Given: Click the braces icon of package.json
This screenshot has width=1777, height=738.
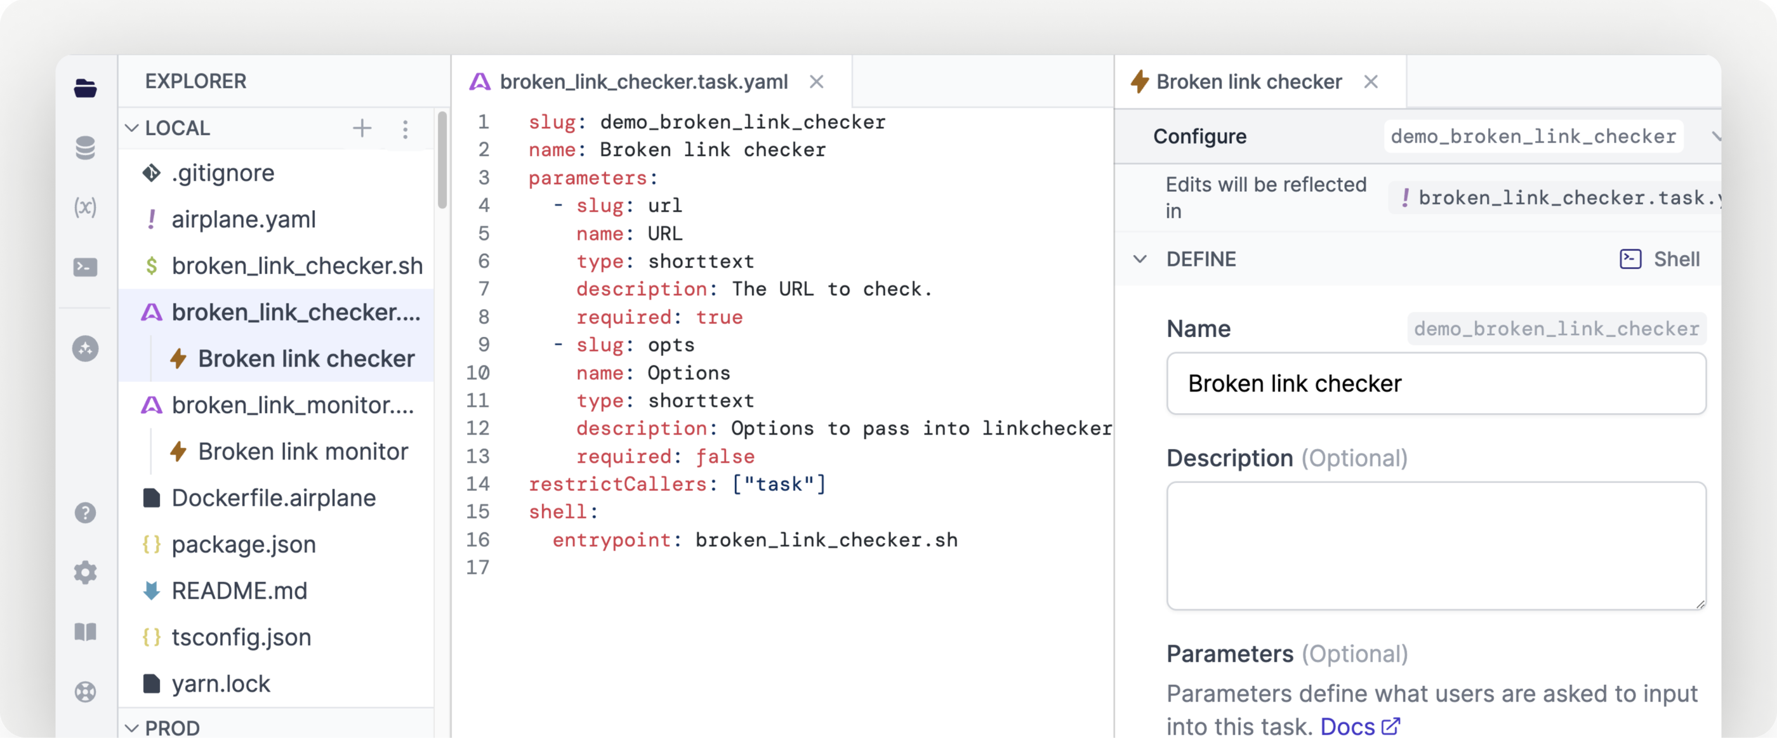Looking at the screenshot, I should tap(151, 544).
